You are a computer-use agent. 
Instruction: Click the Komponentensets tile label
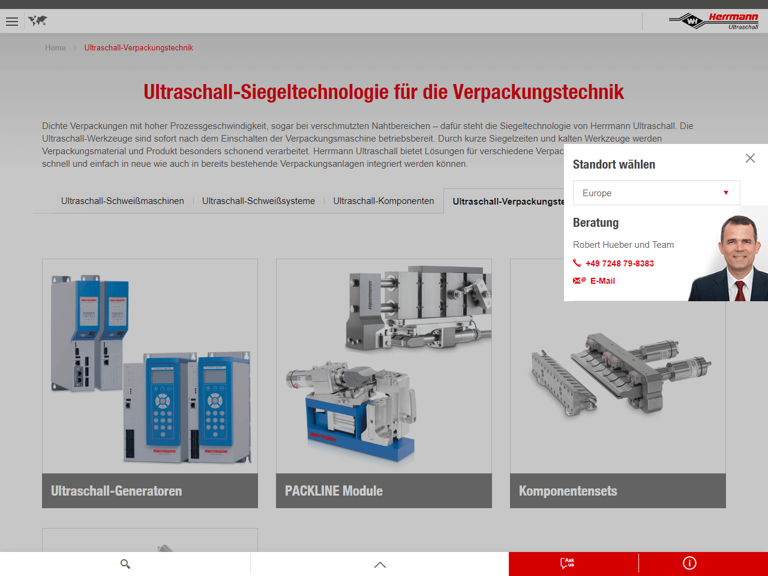pyautogui.click(x=568, y=491)
